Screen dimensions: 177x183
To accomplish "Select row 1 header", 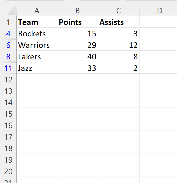I will pos(8,22).
